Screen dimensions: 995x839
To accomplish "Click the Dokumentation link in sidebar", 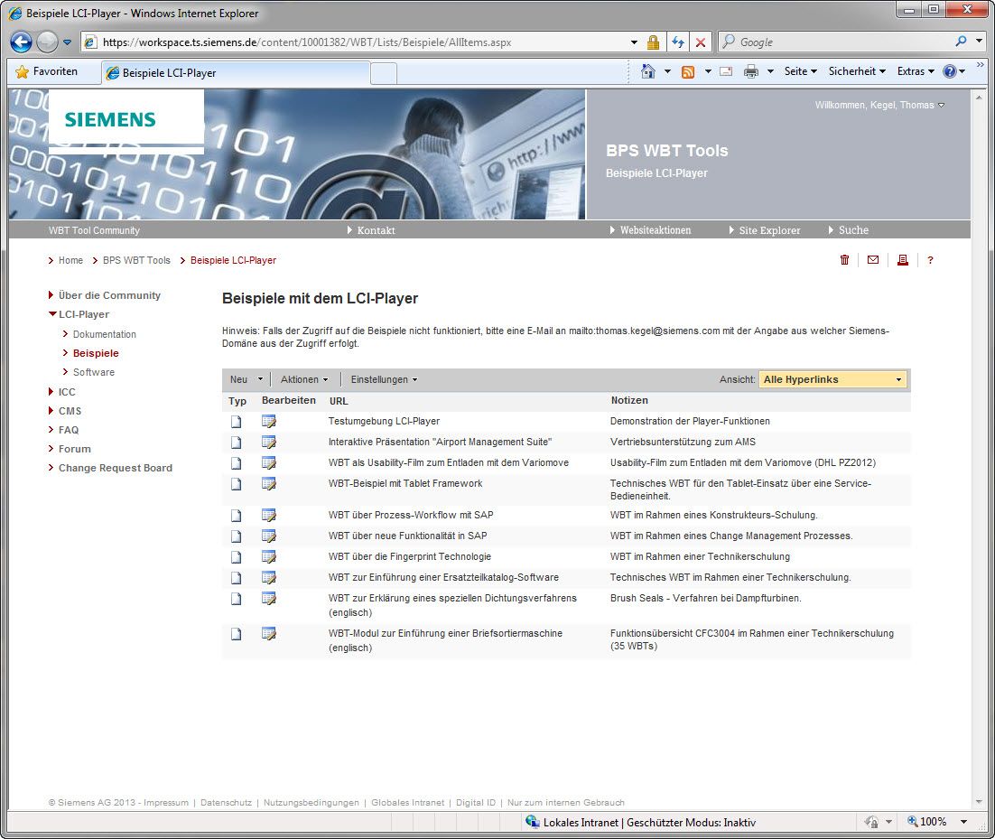I will pyautogui.click(x=105, y=334).
